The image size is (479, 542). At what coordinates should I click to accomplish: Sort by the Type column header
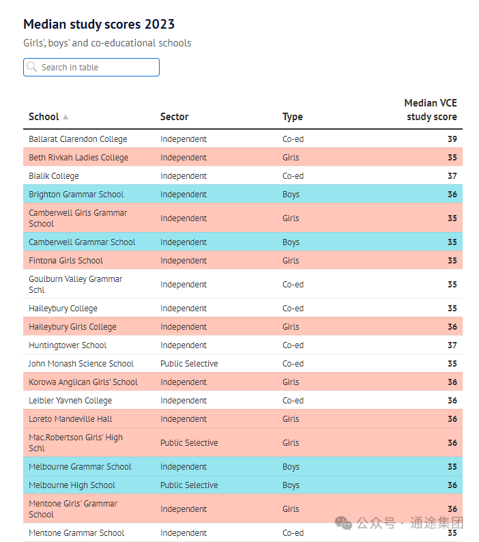[292, 117]
